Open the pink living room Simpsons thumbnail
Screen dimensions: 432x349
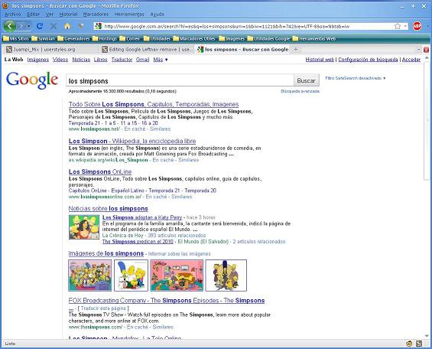[177, 276]
